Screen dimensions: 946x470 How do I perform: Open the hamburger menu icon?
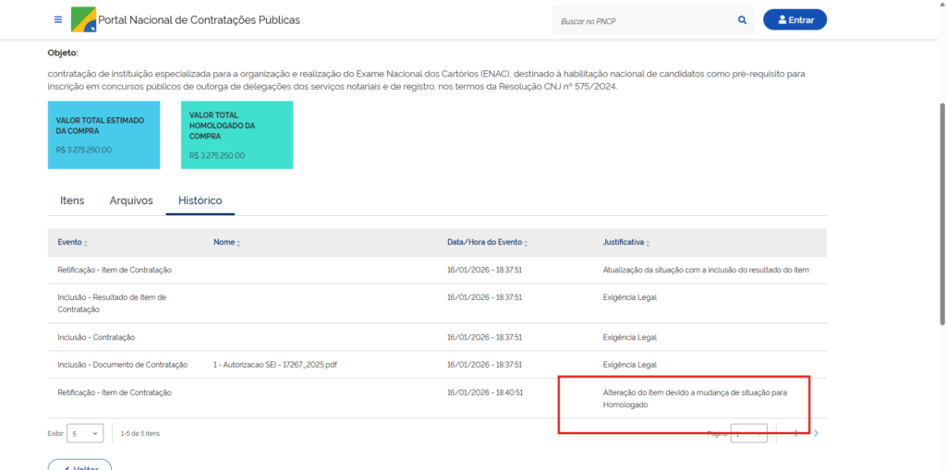58,19
